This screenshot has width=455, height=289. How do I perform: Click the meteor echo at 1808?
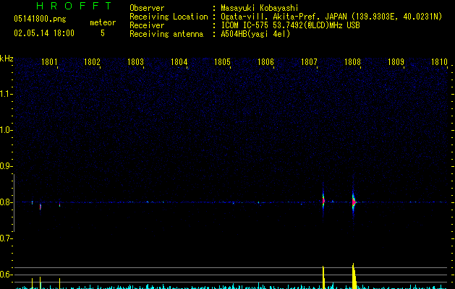point(354,202)
